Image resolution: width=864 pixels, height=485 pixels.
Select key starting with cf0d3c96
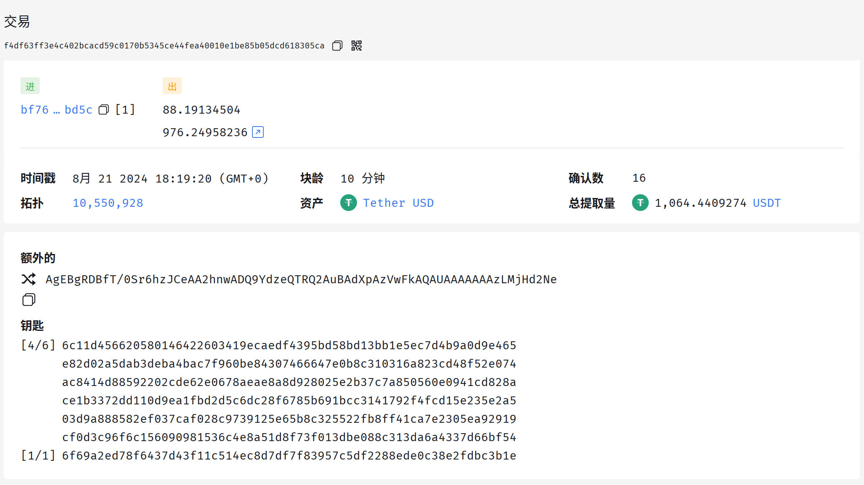click(x=289, y=437)
